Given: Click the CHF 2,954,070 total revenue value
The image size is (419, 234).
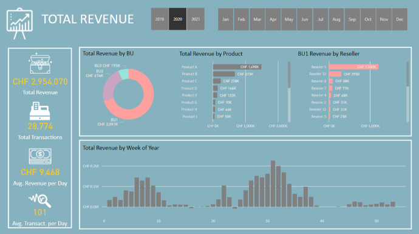Looking at the screenshot, I should (x=40, y=81).
